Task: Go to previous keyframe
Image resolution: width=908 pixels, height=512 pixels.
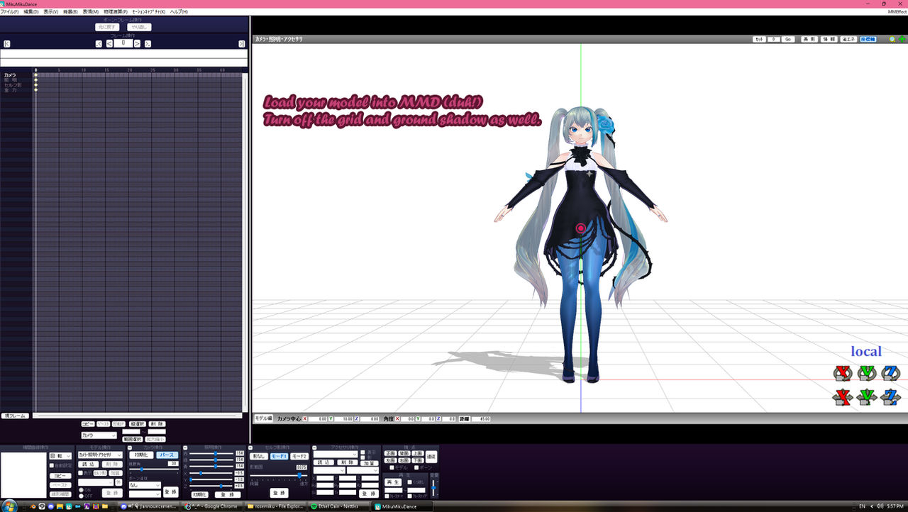Action: tap(99, 44)
